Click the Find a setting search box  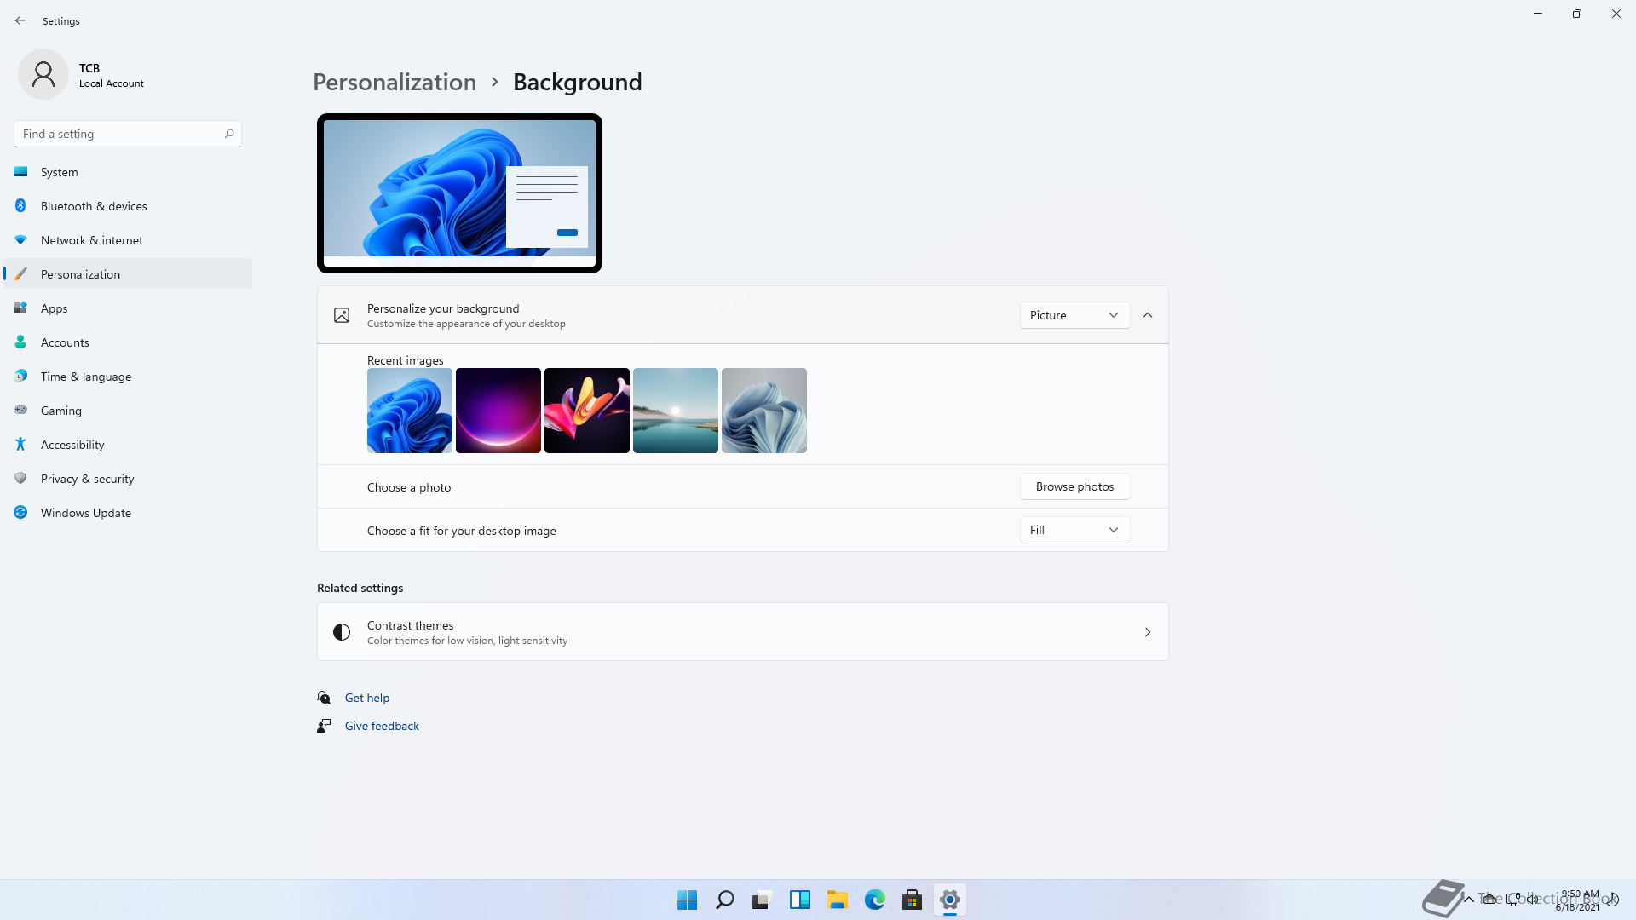coord(128,134)
